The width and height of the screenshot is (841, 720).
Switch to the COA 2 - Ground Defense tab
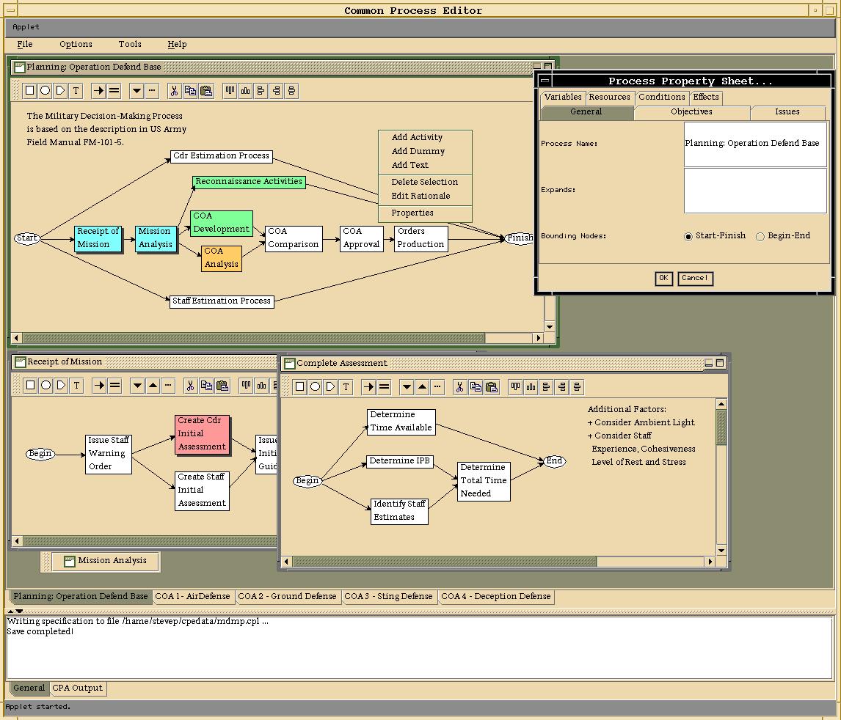click(287, 597)
